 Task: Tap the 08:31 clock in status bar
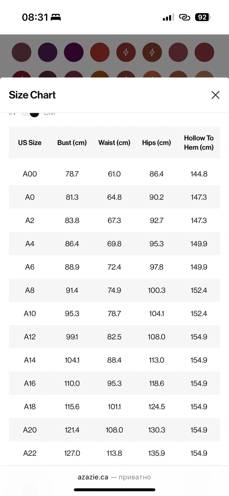(x=35, y=17)
